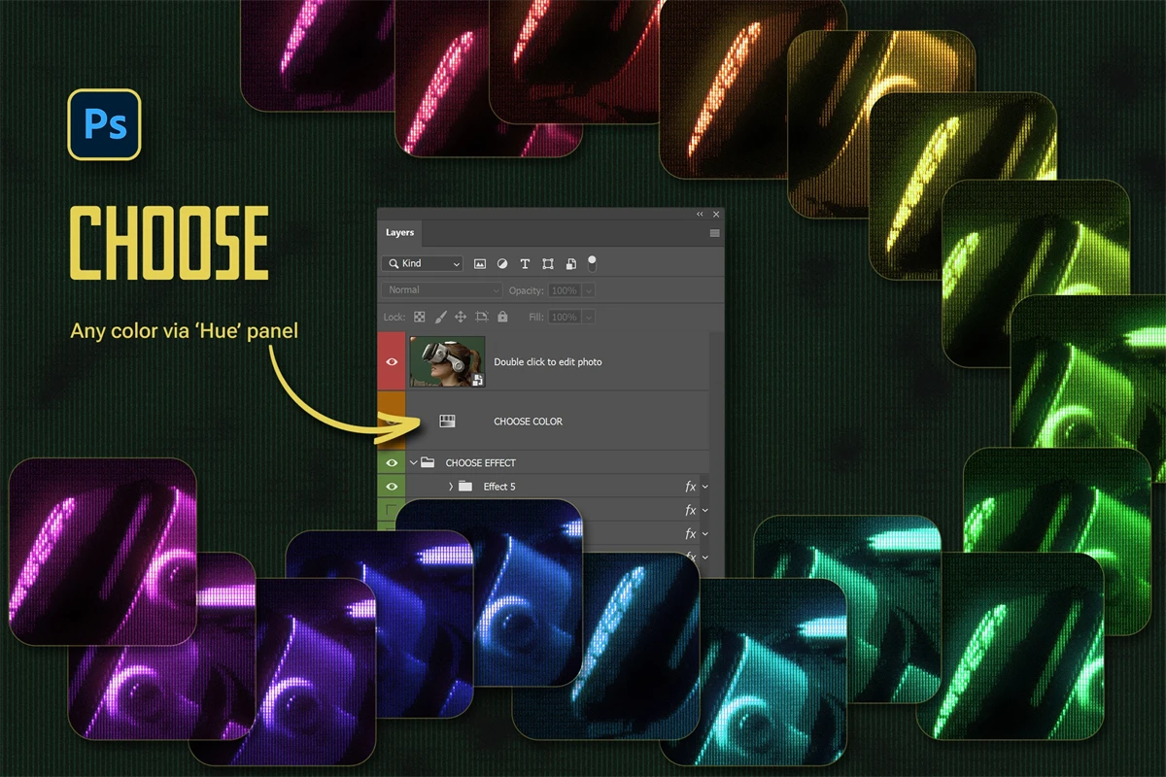Hide the Effect 5 layer group
The image size is (1166, 777).
392,487
